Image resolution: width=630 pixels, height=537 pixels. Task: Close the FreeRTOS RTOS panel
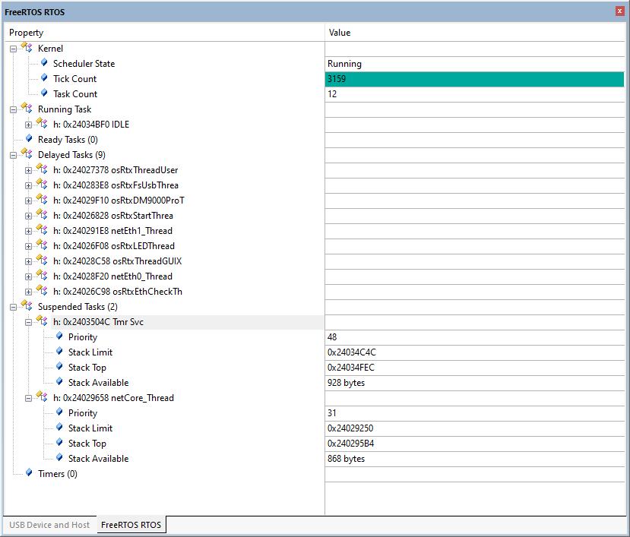[x=619, y=11]
